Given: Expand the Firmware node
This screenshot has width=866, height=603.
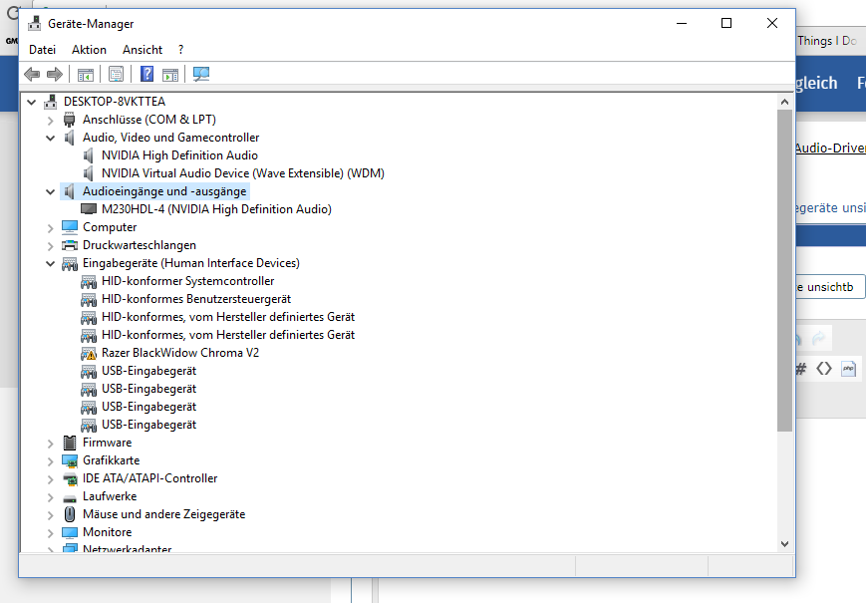Looking at the screenshot, I should [50, 443].
